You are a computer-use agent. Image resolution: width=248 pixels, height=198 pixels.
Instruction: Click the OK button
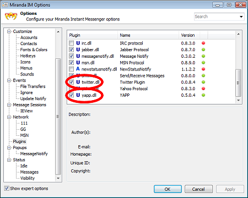168,189
